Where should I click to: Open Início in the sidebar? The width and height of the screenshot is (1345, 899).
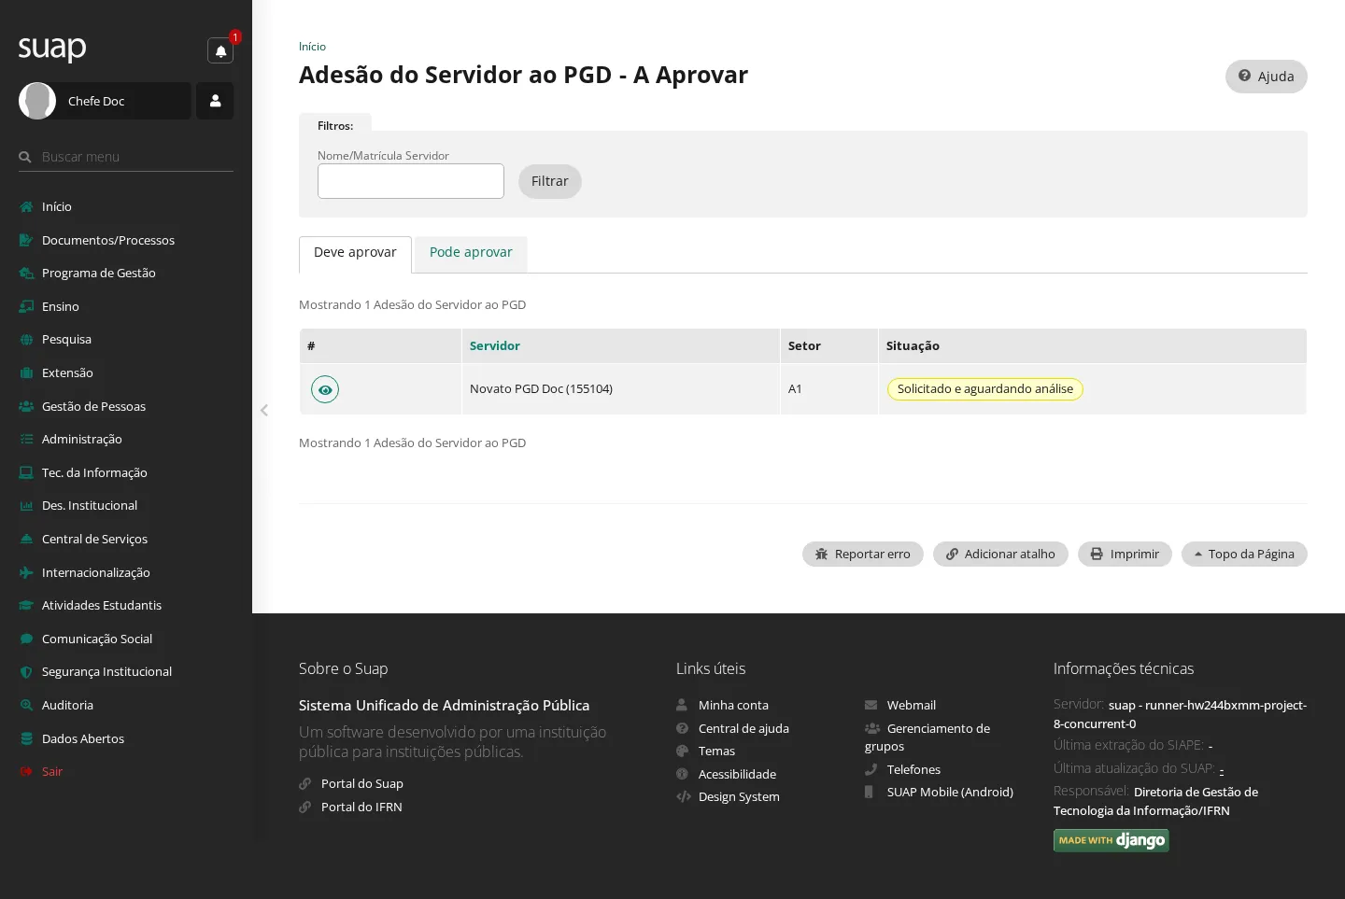[x=126, y=206]
